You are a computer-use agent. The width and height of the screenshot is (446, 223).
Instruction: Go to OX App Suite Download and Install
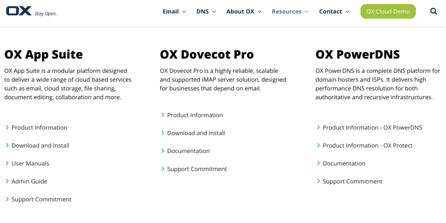[41, 146]
